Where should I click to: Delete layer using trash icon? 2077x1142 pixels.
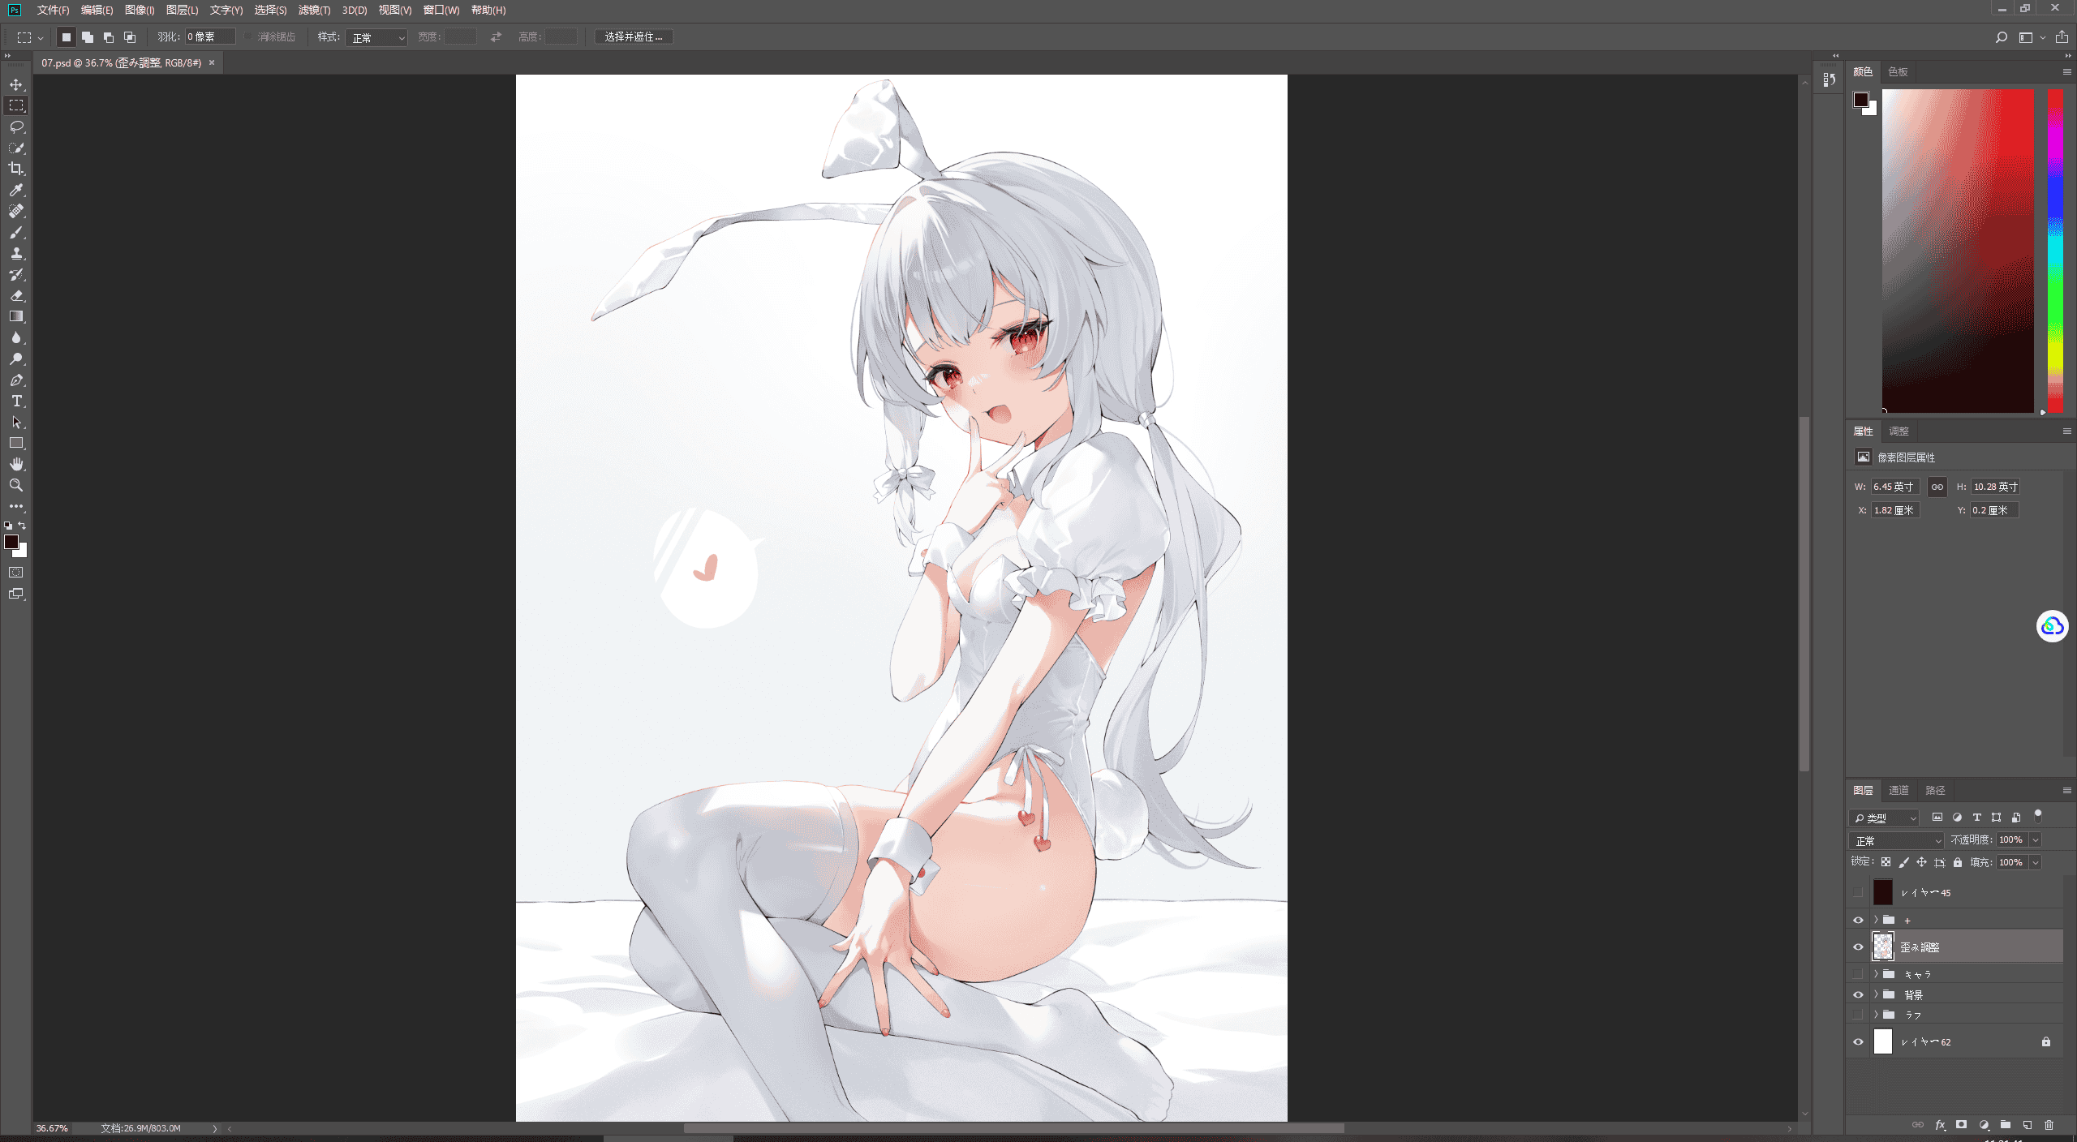tap(2049, 1125)
